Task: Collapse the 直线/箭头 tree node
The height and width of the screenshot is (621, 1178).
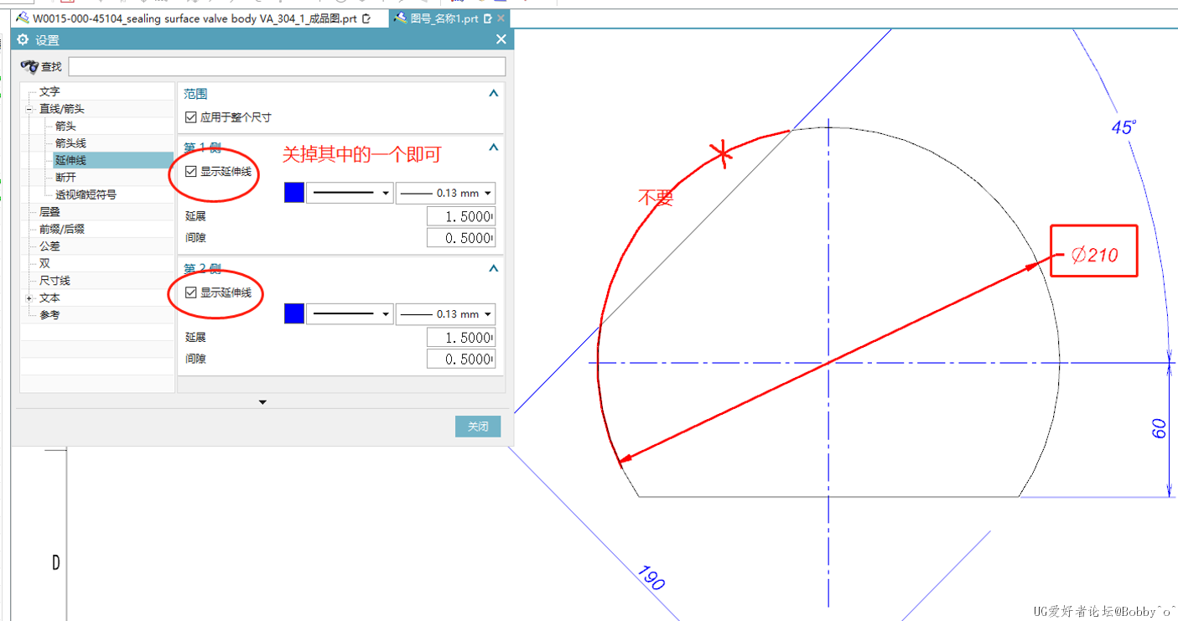Action: pyautogui.click(x=29, y=109)
